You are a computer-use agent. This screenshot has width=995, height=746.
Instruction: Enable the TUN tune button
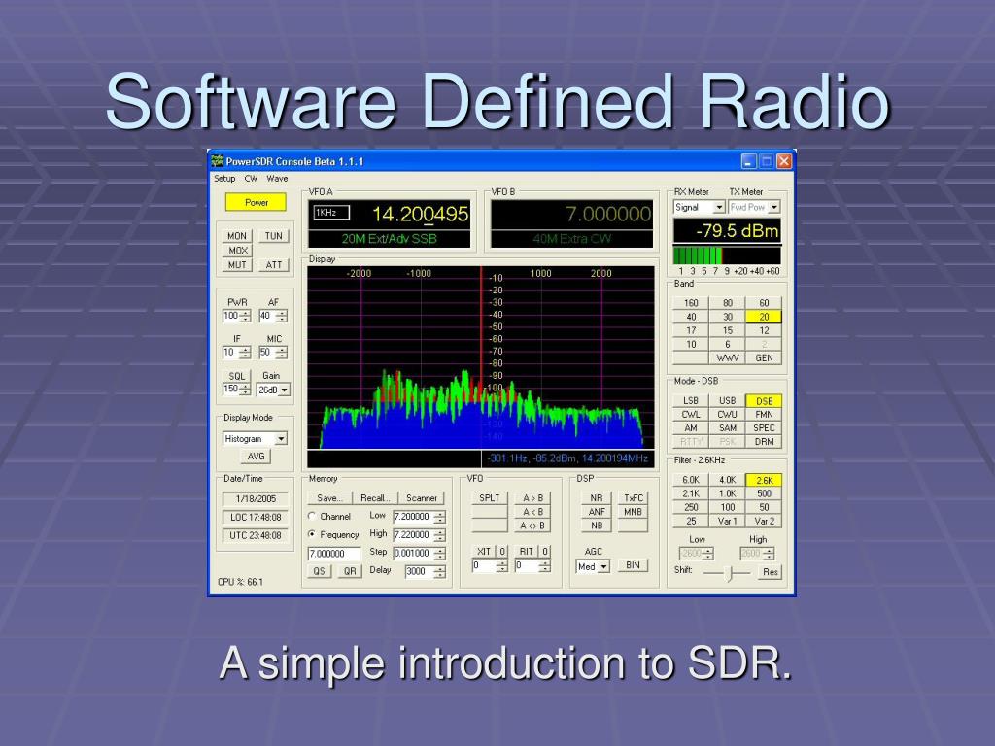coord(273,236)
